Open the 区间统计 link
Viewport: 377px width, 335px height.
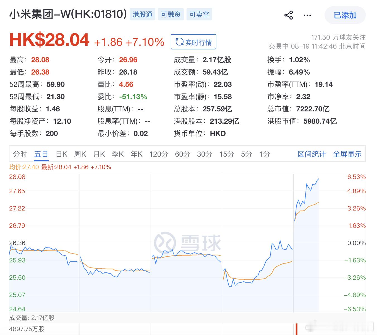click(312, 154)
